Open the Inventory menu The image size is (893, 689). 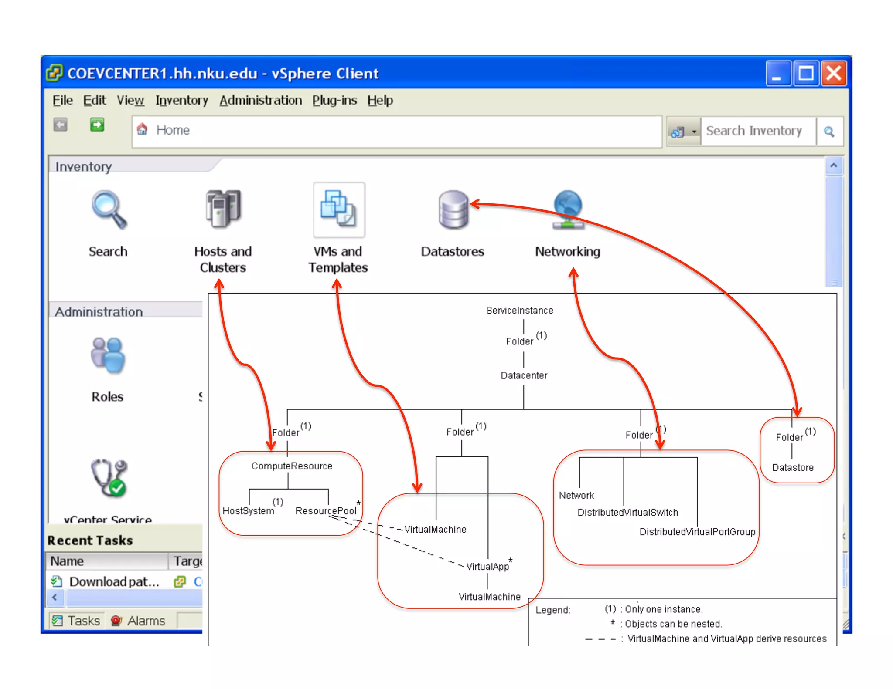coord(182,101)
